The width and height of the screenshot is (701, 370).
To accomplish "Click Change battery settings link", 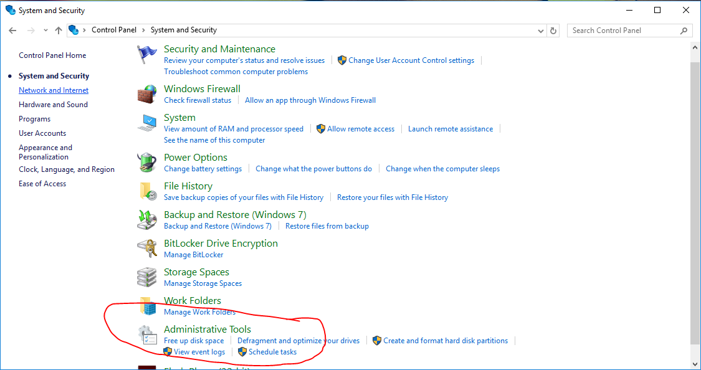I will 203,168.
